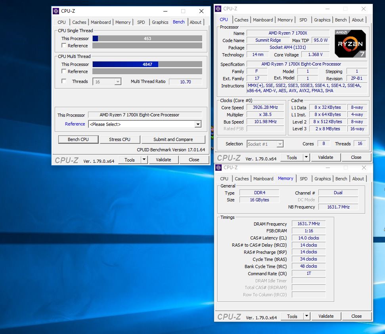Viewport: 385px width, 334px height.
Task: Click the This Processor name field in Bench
Action: tap(145, 115)
